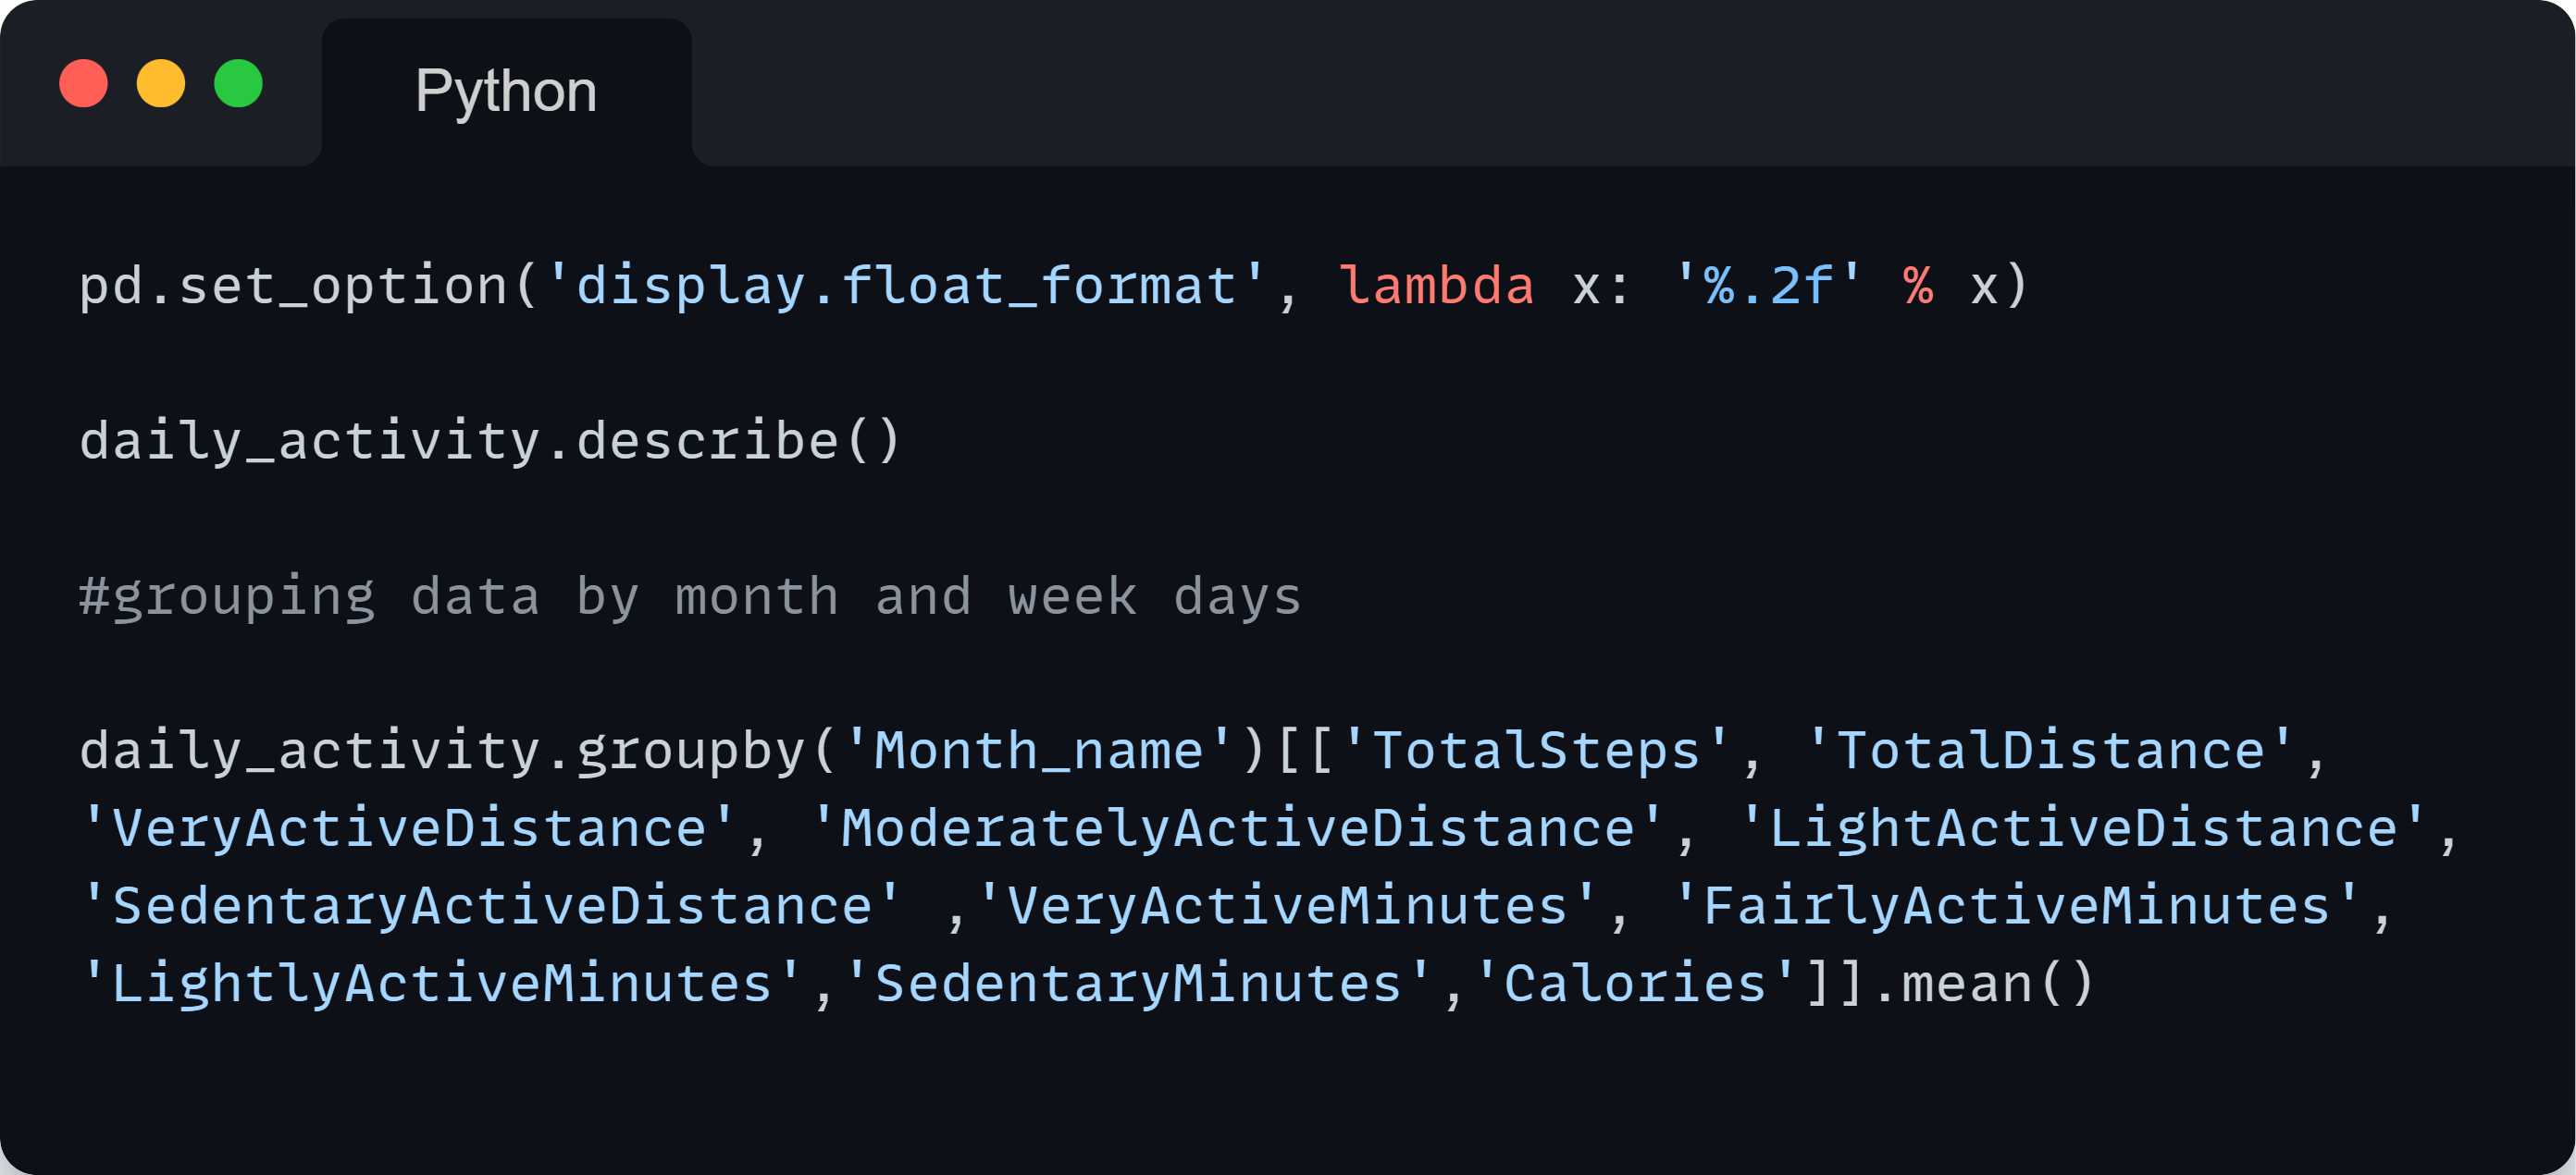Click the daily_activity.describe() line
This screenshot has height=1175, width=2576.
point(491,442)
